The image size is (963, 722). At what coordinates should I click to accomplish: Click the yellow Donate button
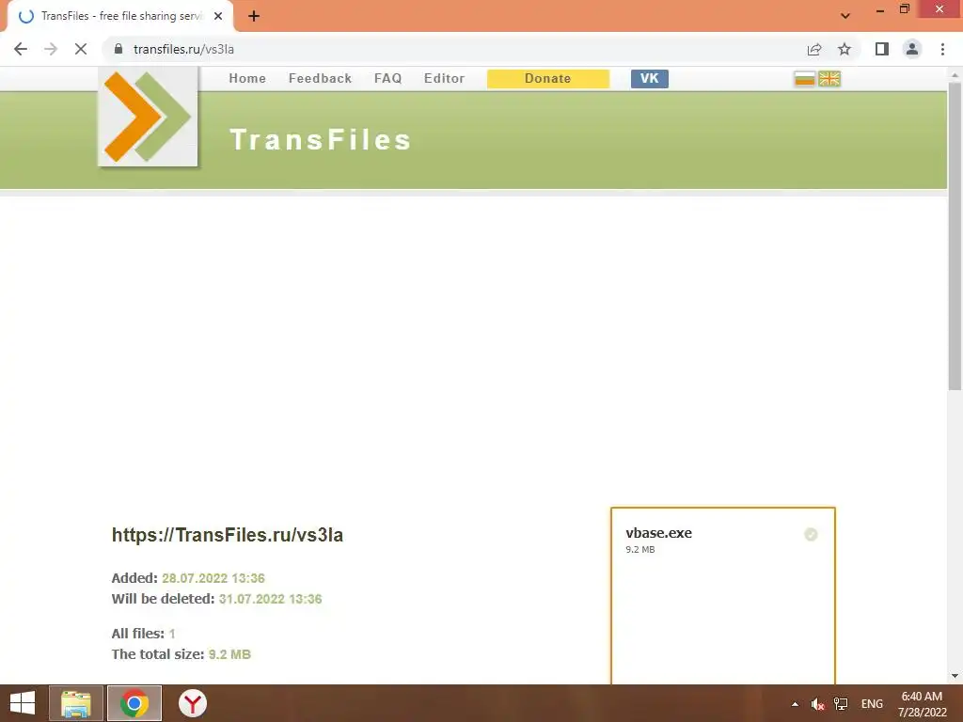(548, 79)
